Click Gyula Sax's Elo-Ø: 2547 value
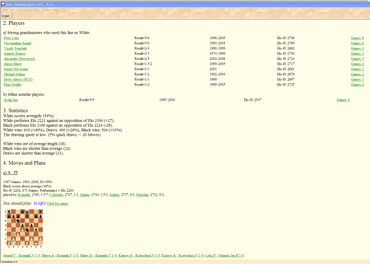This screenshot has height=264, width=370. pyautogui.click(x=252, y=100)
